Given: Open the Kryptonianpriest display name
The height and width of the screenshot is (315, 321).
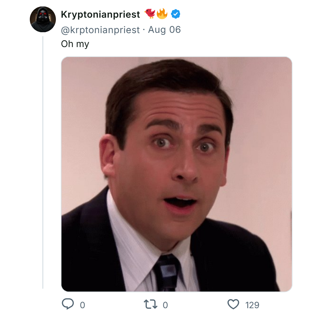Looking at the screenshot, I should pyautogui.click(x=100, y=14).
